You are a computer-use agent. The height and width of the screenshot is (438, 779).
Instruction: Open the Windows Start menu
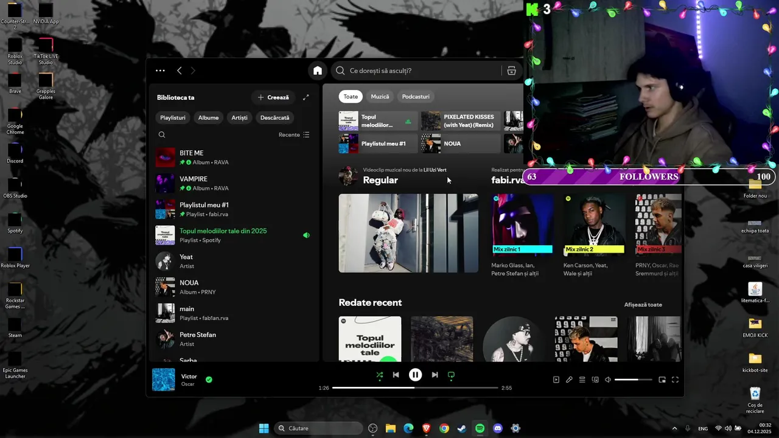[264, 428]
